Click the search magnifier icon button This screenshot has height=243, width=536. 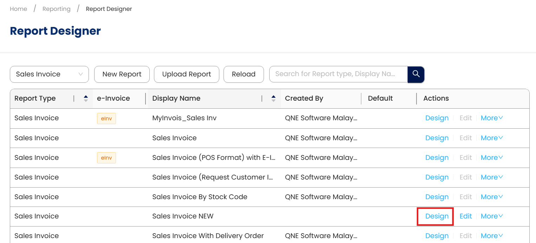click(416, 74)
